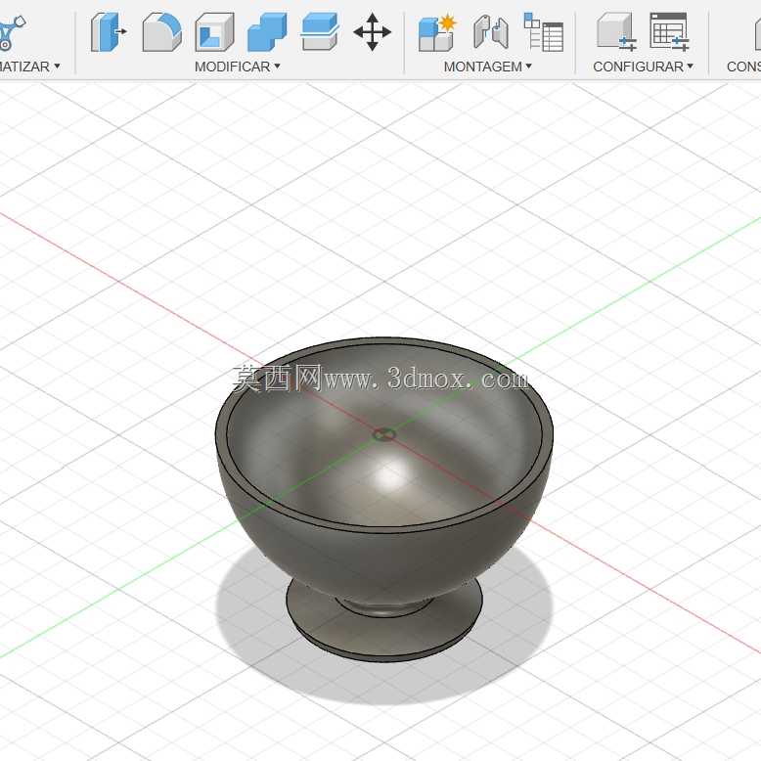This screenshot has width=761, height=761.
Task: Open the MONTAGEM dropdown menu
Action: pos(488,67)
